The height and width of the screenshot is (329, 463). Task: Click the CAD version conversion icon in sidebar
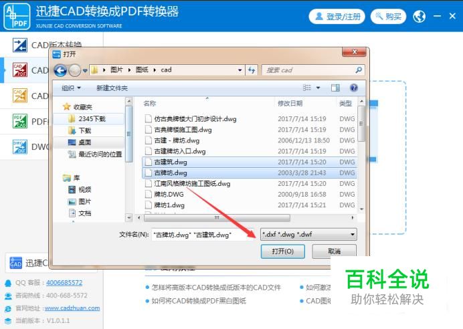tap(20, 45)
